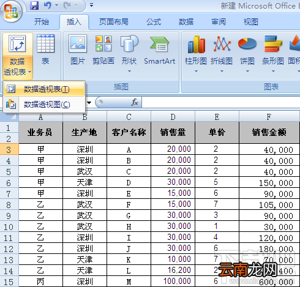Select customer cell M in row 15
Screen dimensions: 300x287
[129, 281]
